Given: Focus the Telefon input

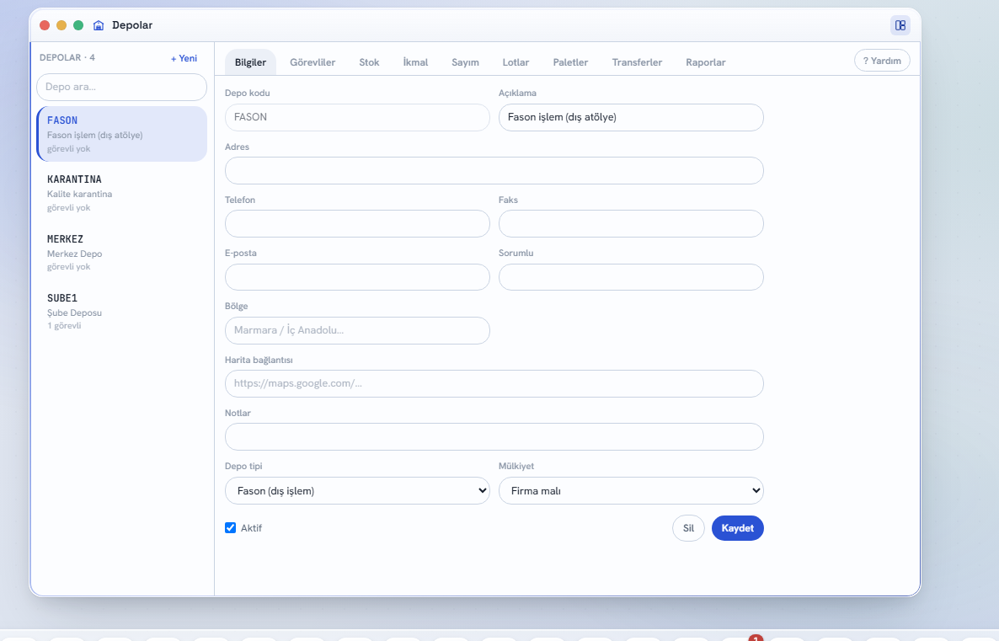Looking at the screenshot, I should 357,224.
